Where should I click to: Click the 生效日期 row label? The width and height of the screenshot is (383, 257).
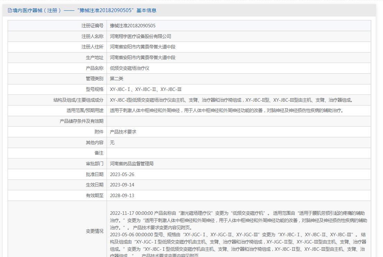[x=94, y=185]
